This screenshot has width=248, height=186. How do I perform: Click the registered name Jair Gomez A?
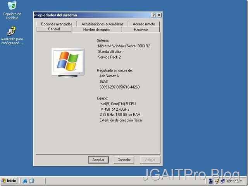point(109,76)
